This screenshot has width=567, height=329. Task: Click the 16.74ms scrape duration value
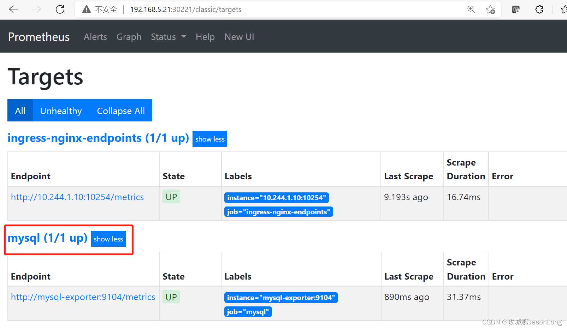point(463,197)
